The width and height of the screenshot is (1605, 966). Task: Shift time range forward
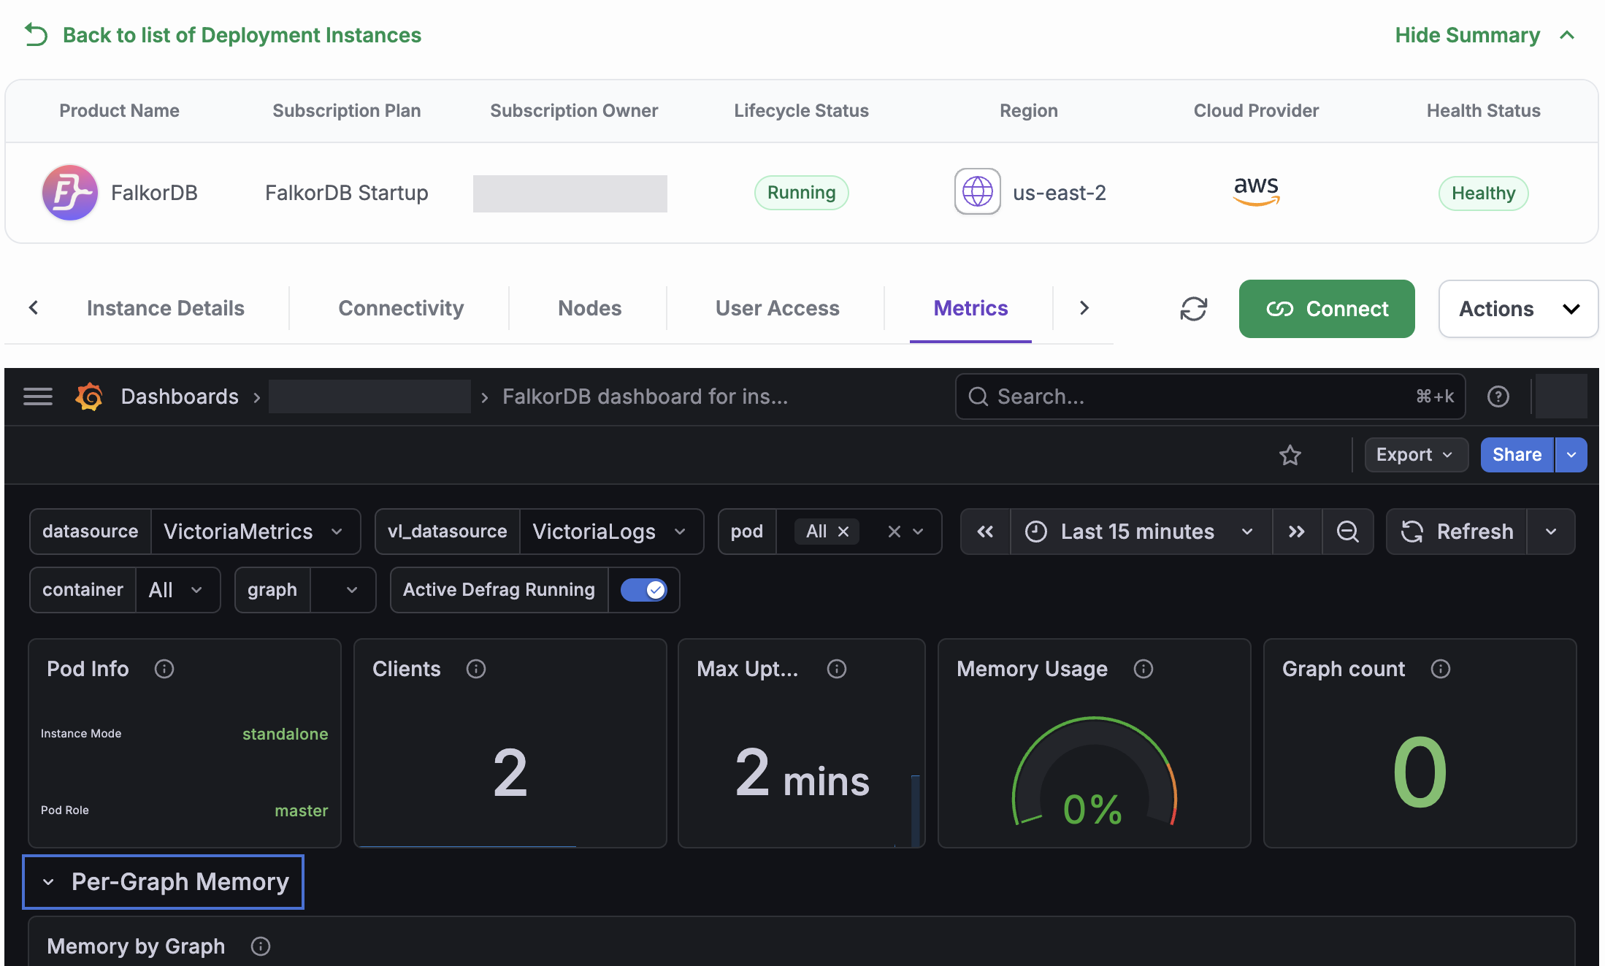click(1297, 532)
